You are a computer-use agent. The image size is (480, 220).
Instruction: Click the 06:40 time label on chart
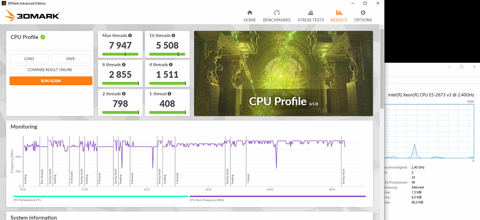(x=270, y=189)
